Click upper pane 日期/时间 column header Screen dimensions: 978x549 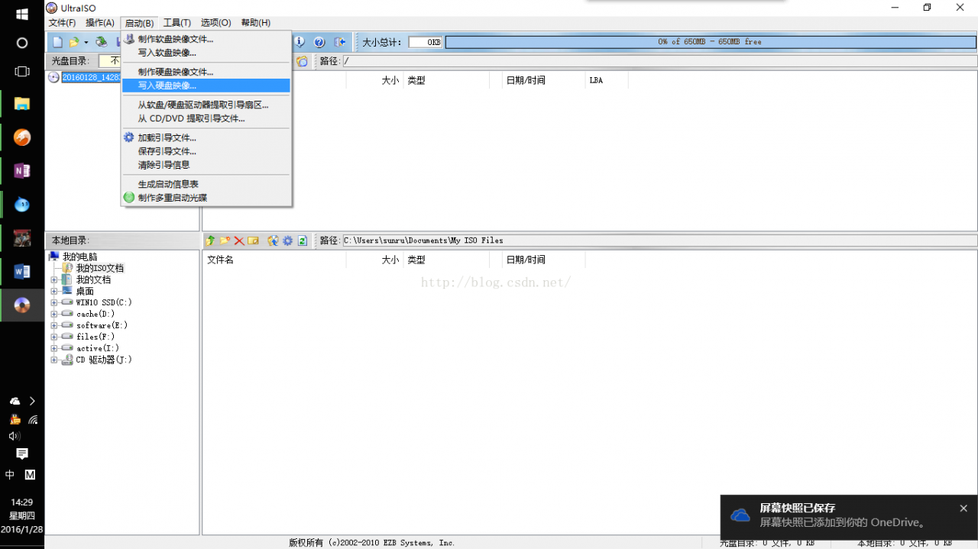[x=526, y=79]
